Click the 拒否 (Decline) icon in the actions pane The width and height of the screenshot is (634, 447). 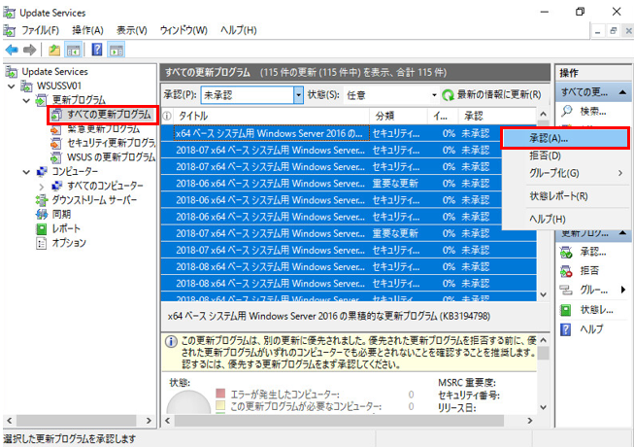(x=570, y=271)
